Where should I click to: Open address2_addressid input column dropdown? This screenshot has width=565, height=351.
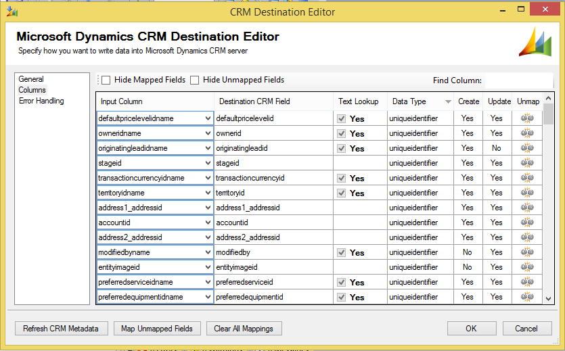[x=208, y=237]
